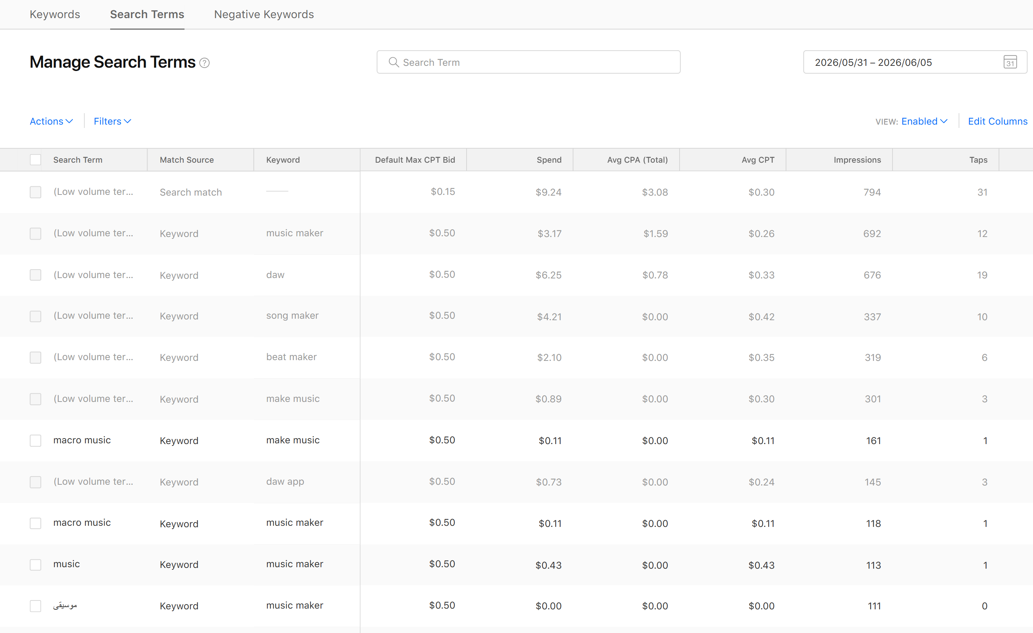Sort by the Taps column header
Image resolution: width=1033 pixels, height=633 pixels.
[x=979, y=160]
